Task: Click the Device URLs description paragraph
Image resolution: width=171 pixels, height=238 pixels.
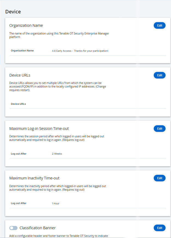Action: click(x=58, y=86)
